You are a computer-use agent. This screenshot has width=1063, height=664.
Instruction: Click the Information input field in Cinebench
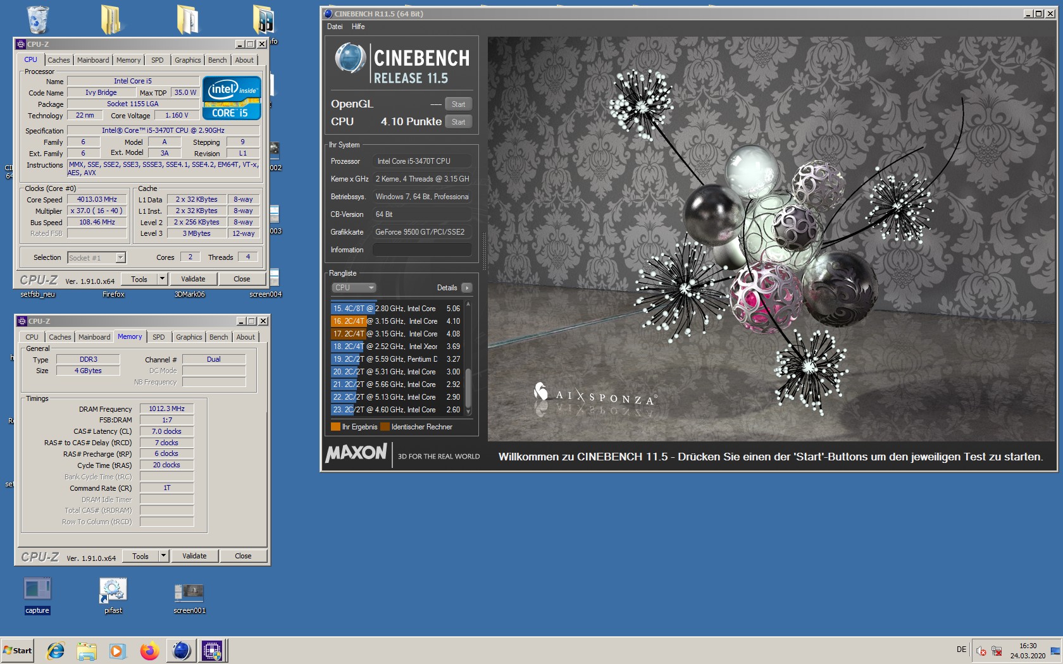[x=422, y=250]
